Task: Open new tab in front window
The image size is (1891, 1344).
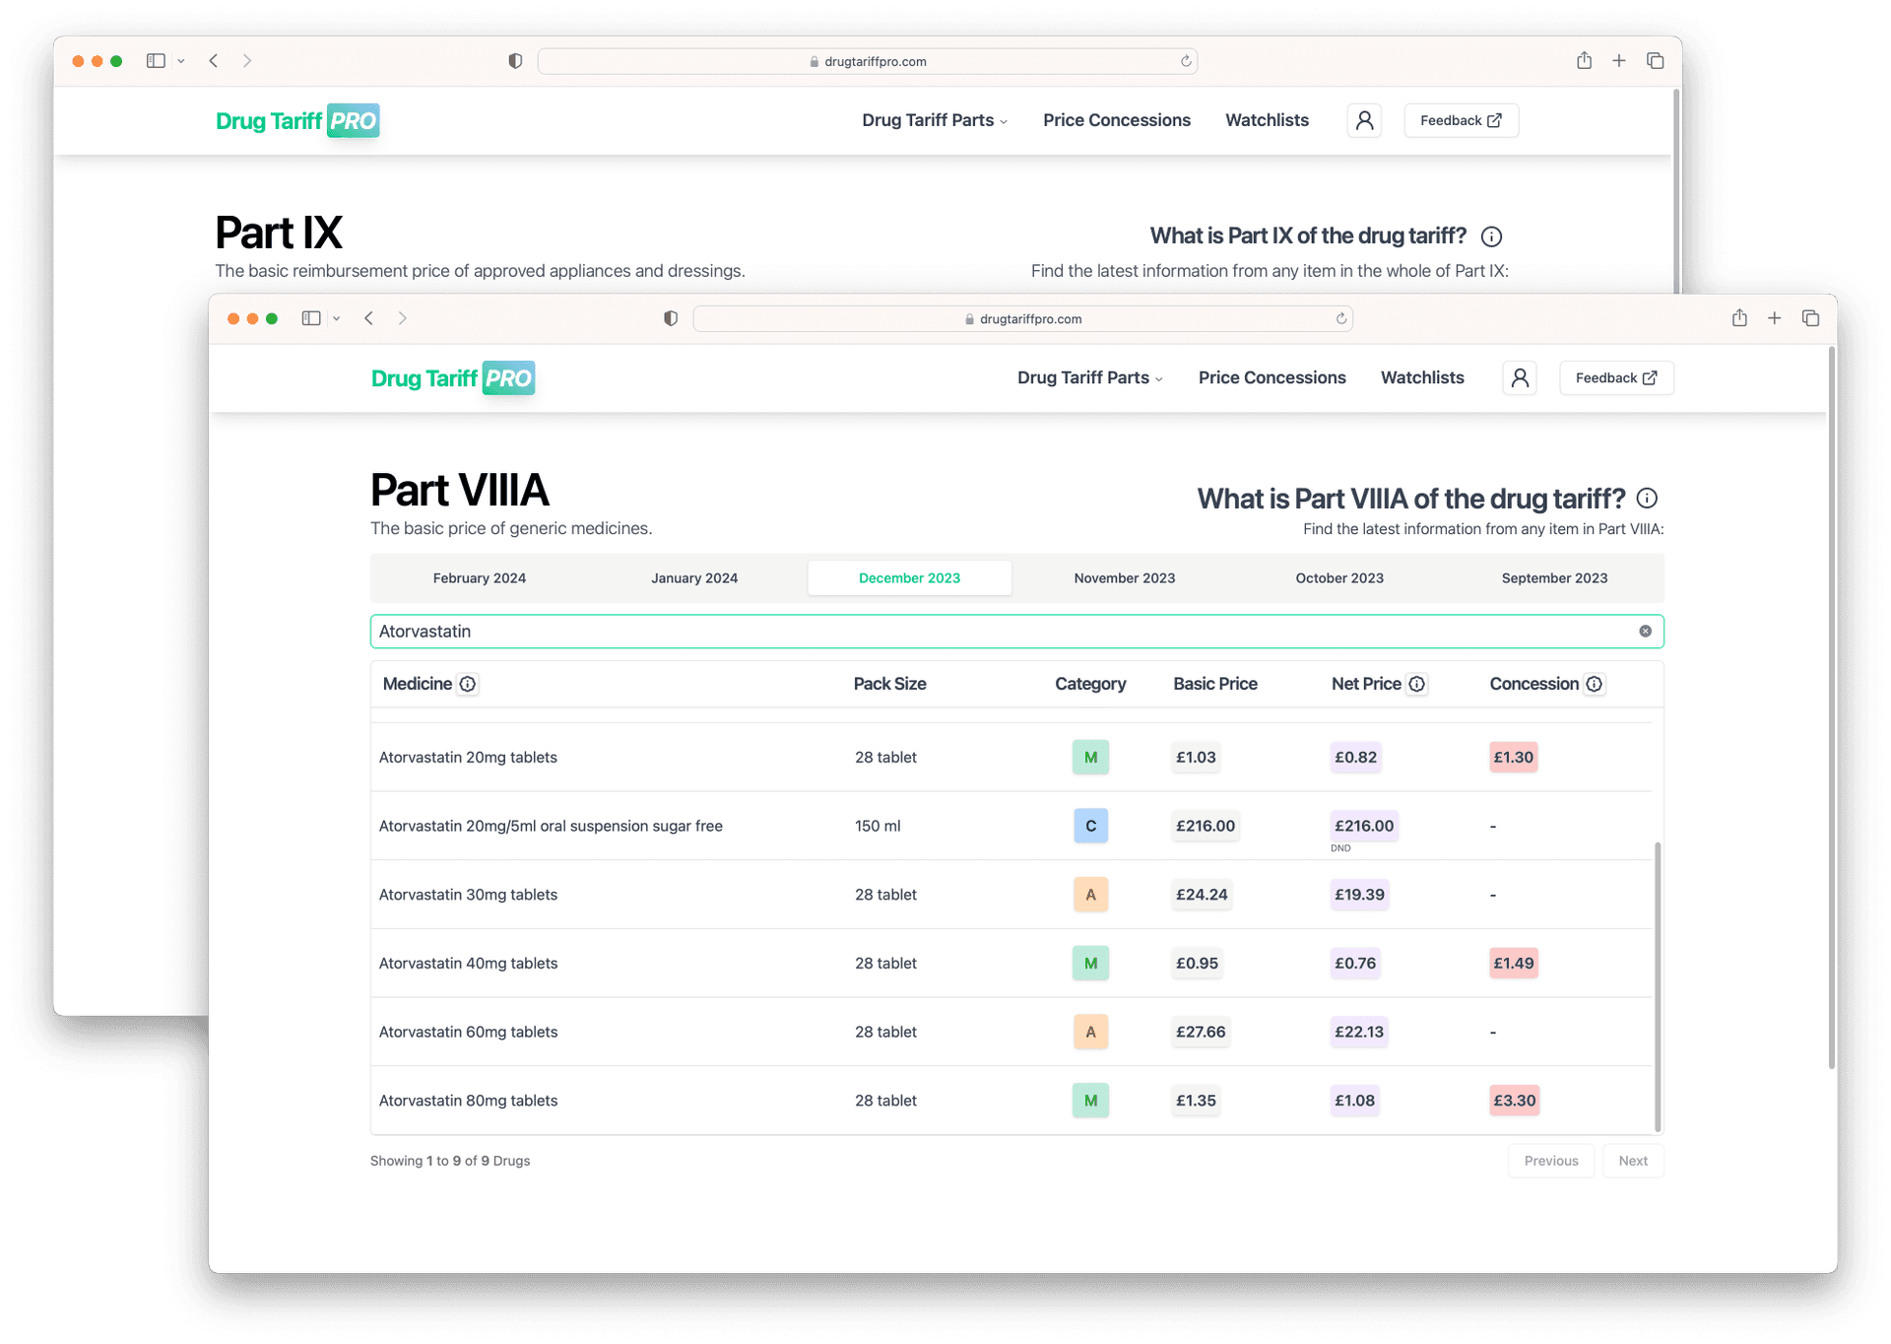Action: 1774,318
